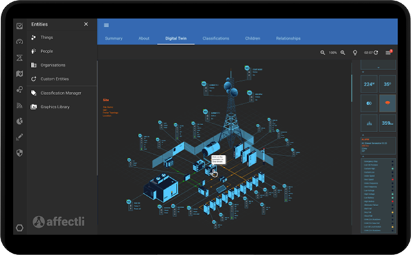
Task: Collapse the section arrow above the 224 tile
Action: click(x=363, y=72)
